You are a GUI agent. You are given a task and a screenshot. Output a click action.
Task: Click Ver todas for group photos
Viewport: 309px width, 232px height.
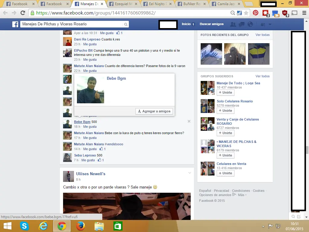point(263,35)
